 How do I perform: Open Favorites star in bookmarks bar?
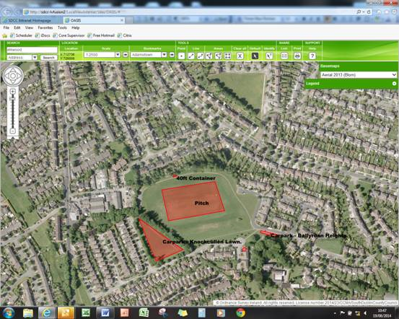click(x=5, y=35)
